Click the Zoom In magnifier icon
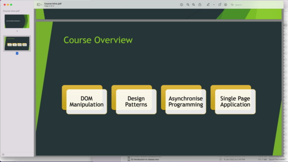The image size is (288, 162). 193,5
